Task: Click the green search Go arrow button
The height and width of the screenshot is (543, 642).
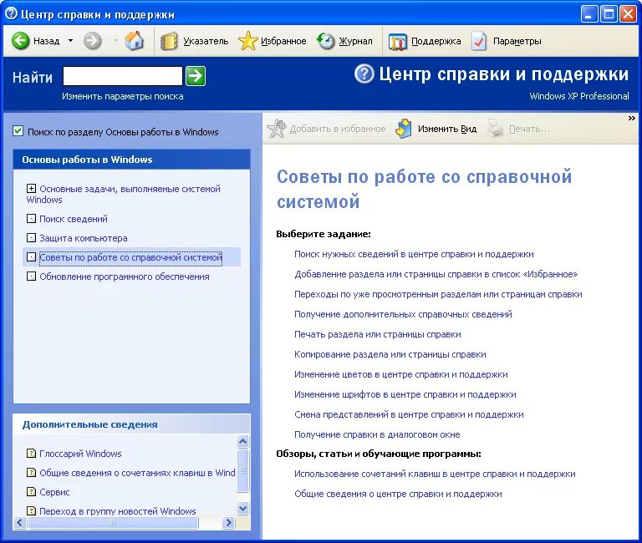Action: [196, 76]
